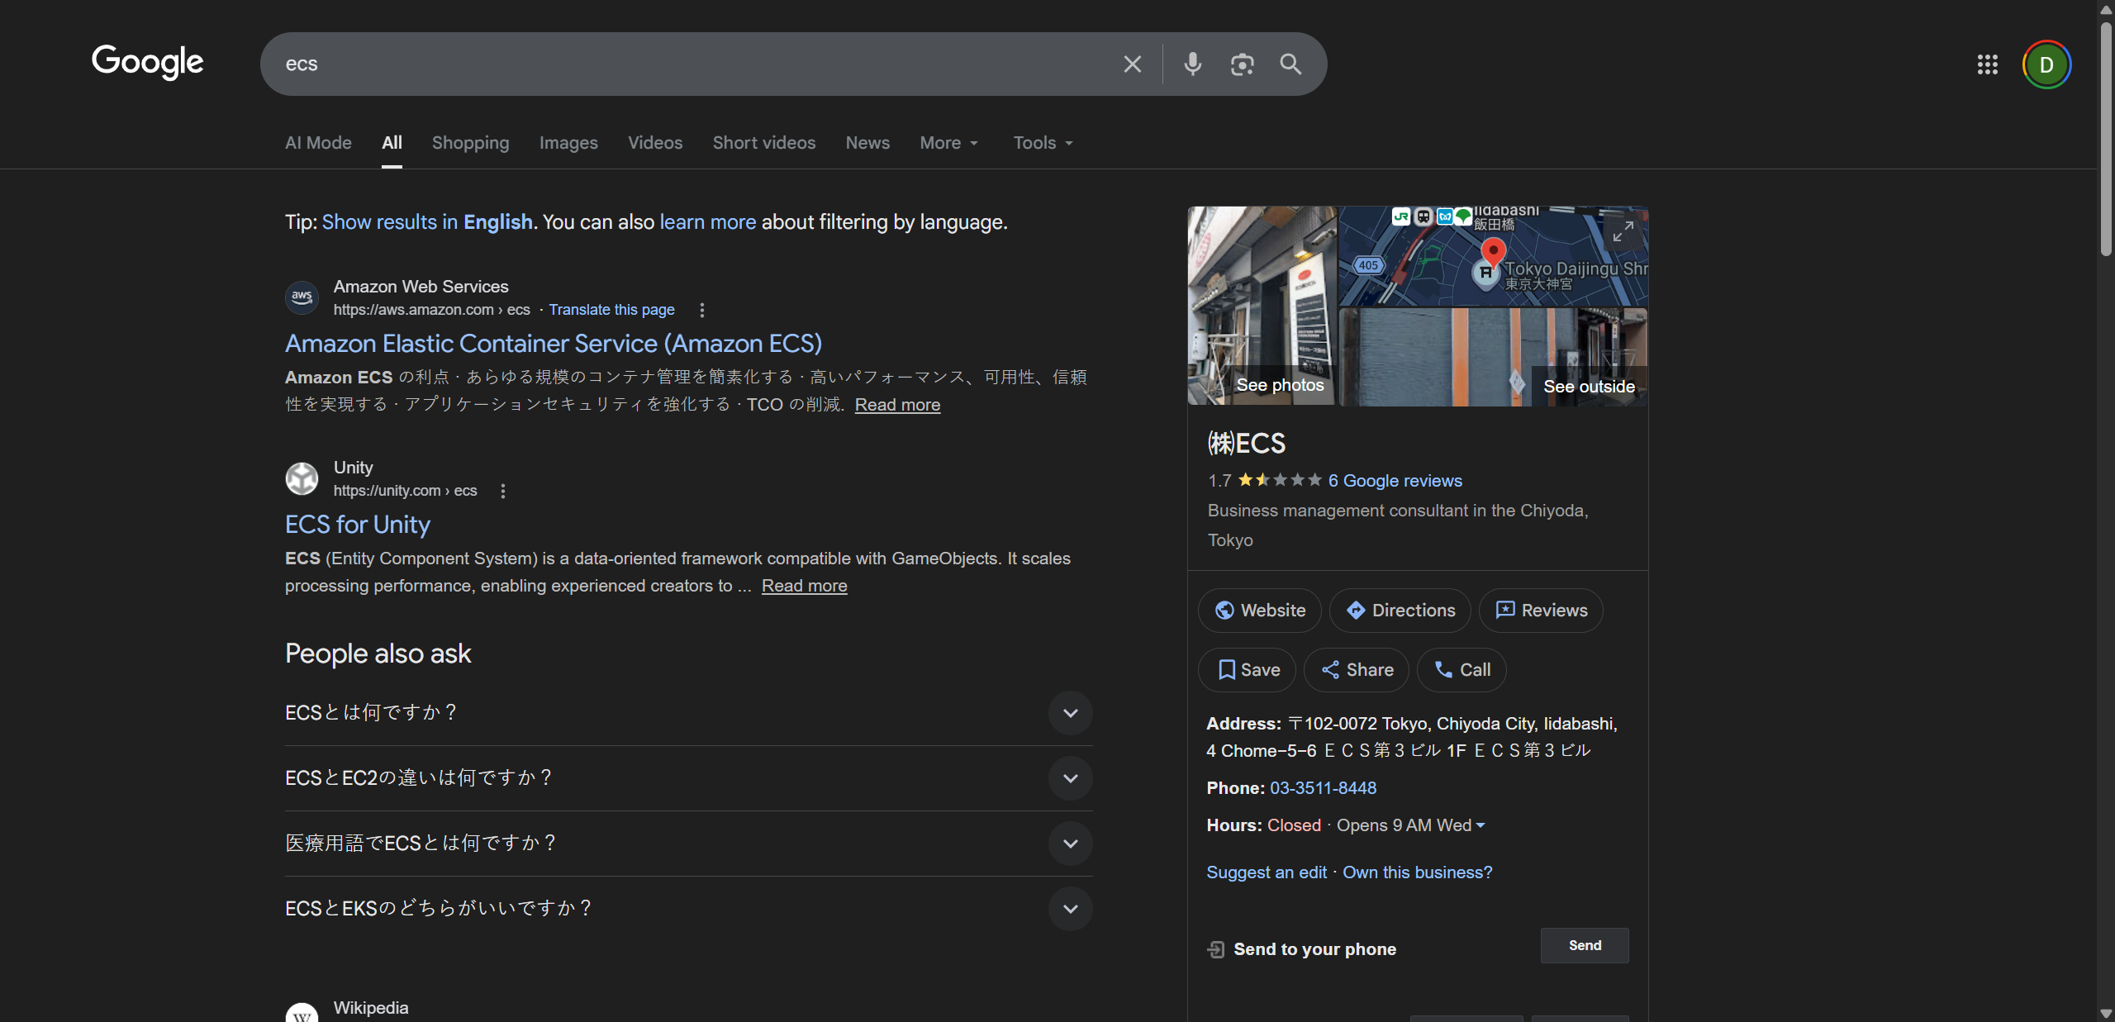Click the Directions button for ECS

pos(1400,611)
